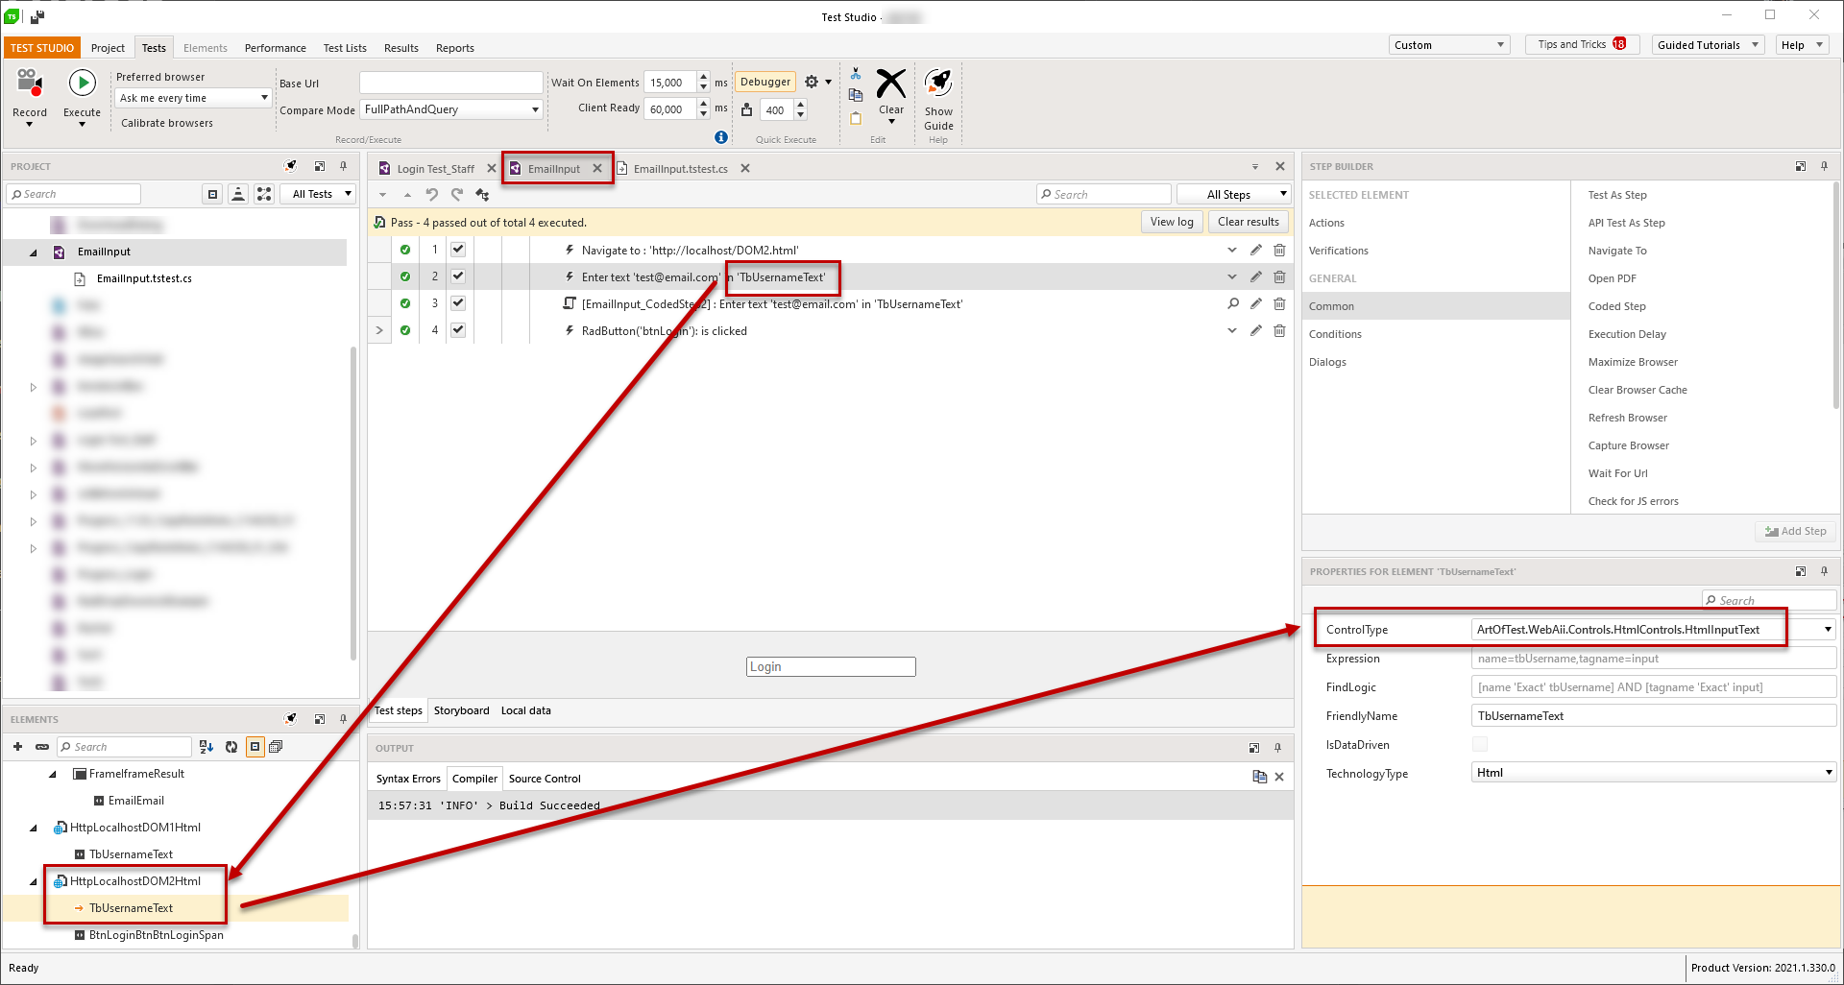Click the undo arrow in test steps toolbar
Screen dimensions: 1844x985
(432, 195)
